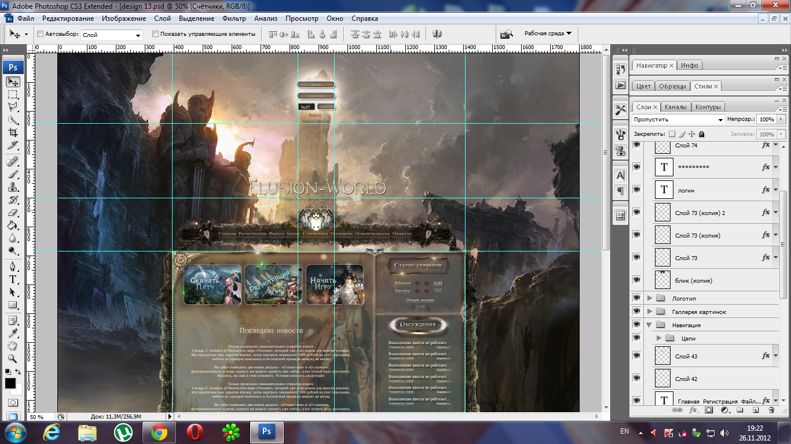Click the link layers chain icon
This screenshot has height=444, width=791.
tap(676, 410)
